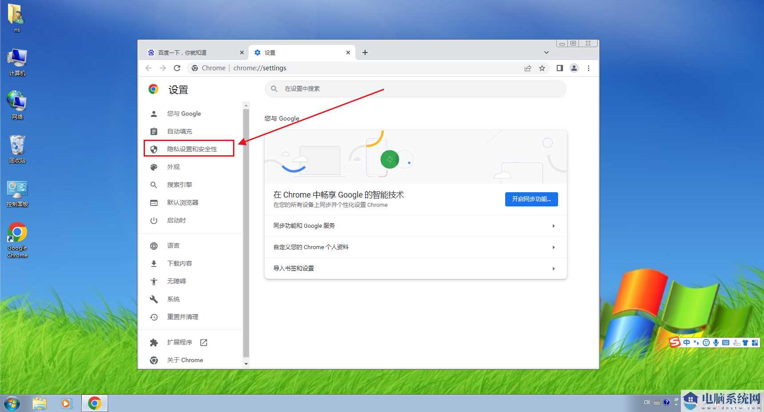Select 控制面板 desktop icon
Image resolution: width=764 pixels, height=412 pixels.
(x=17, y=194)
